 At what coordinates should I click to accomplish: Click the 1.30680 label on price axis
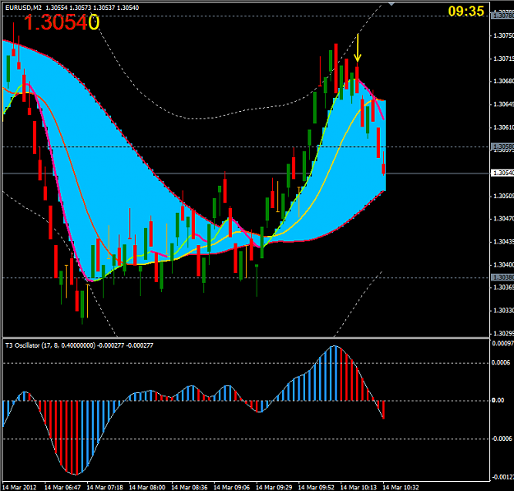503,81
